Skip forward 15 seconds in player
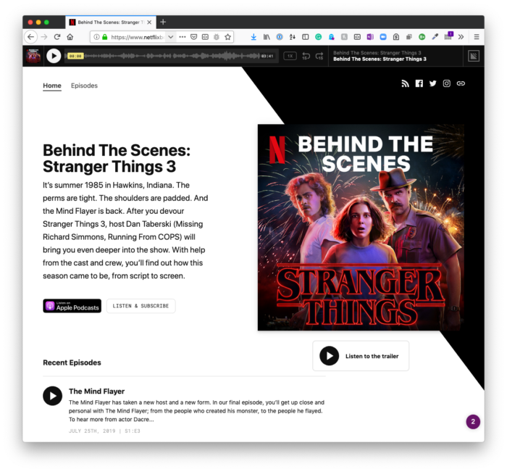 [319, 56]
